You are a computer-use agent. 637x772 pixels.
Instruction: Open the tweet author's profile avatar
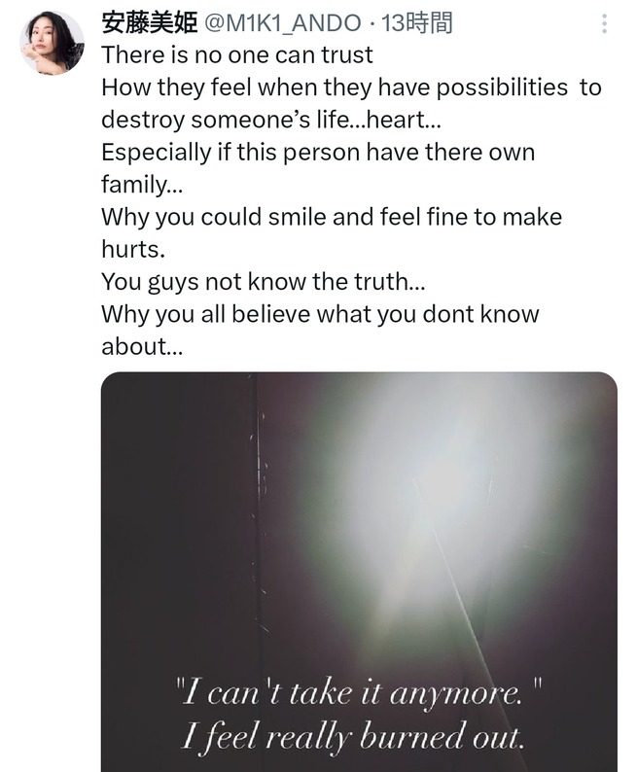[52, 43]
